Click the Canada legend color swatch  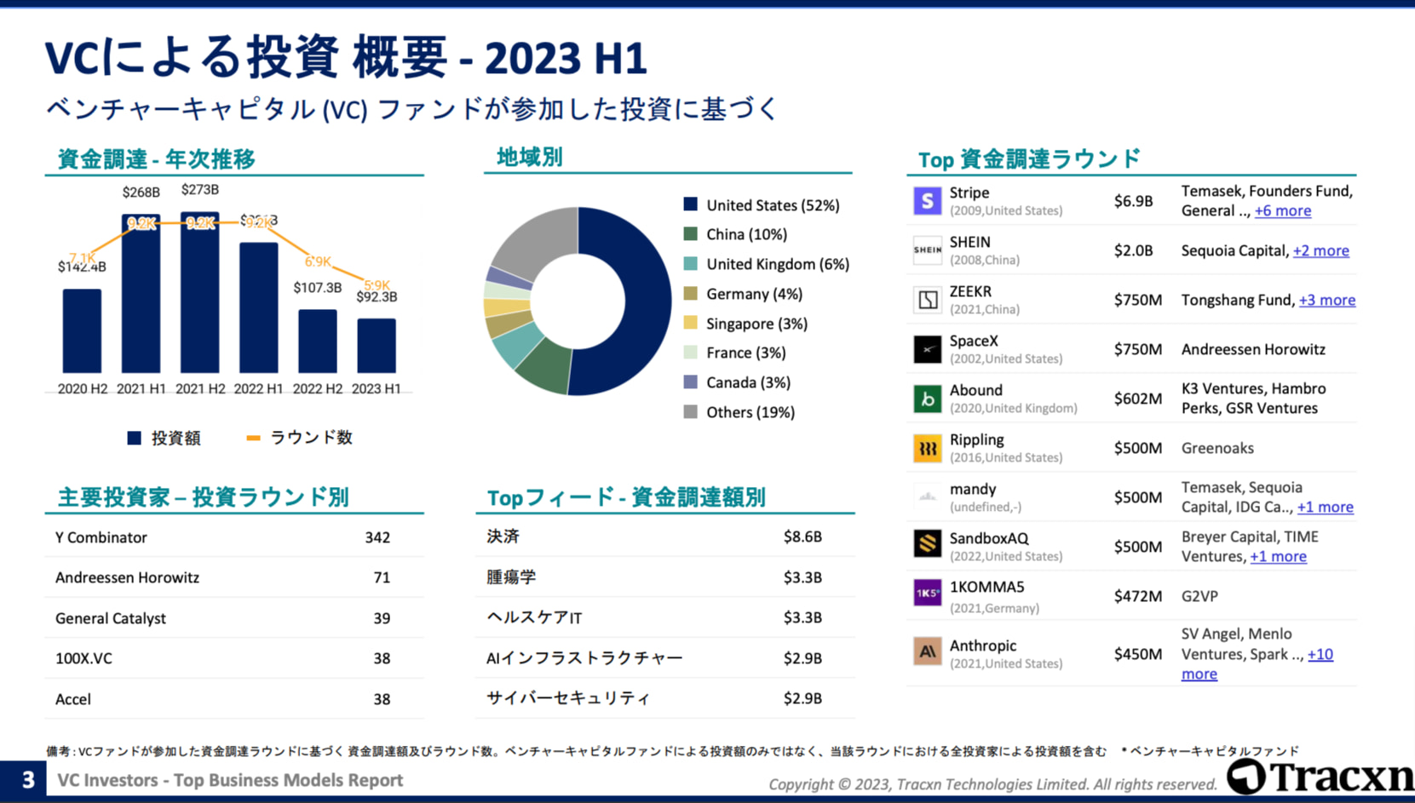point(690,382)
